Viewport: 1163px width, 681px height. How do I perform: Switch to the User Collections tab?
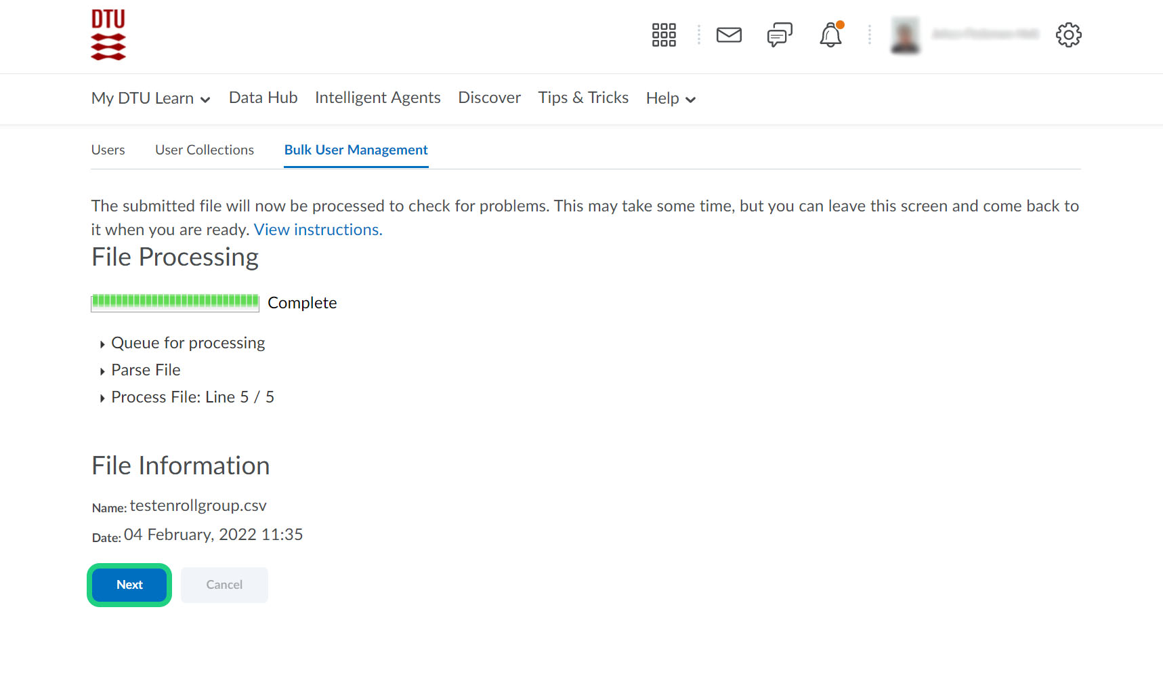(x=205, y=150)
